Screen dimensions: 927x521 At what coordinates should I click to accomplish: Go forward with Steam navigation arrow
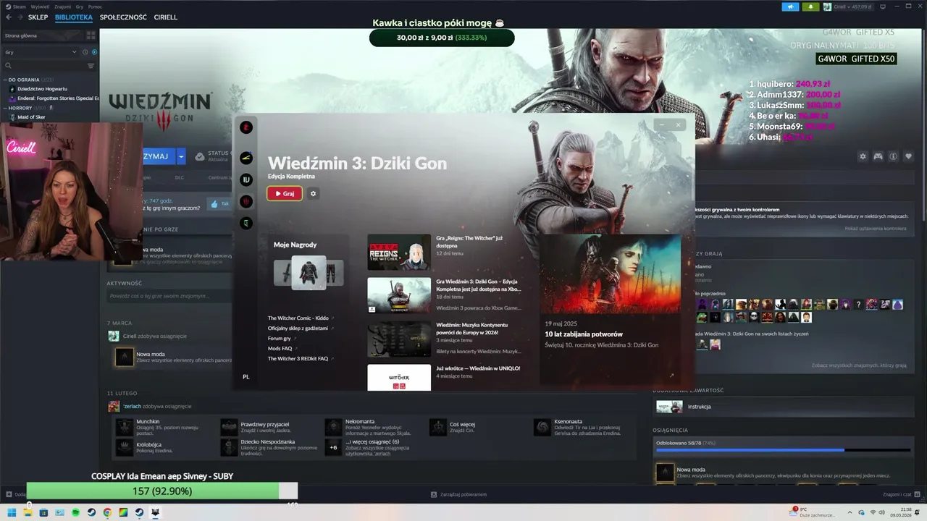click(x=20, y=17)
